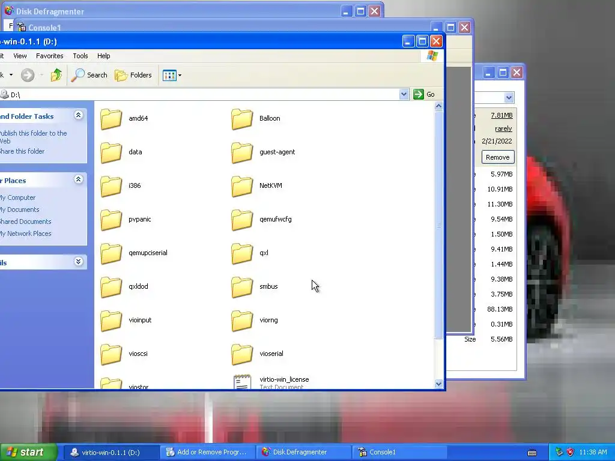Click the D:\ address field
Screen dimensions: 615x461
(x=200, y=94)
